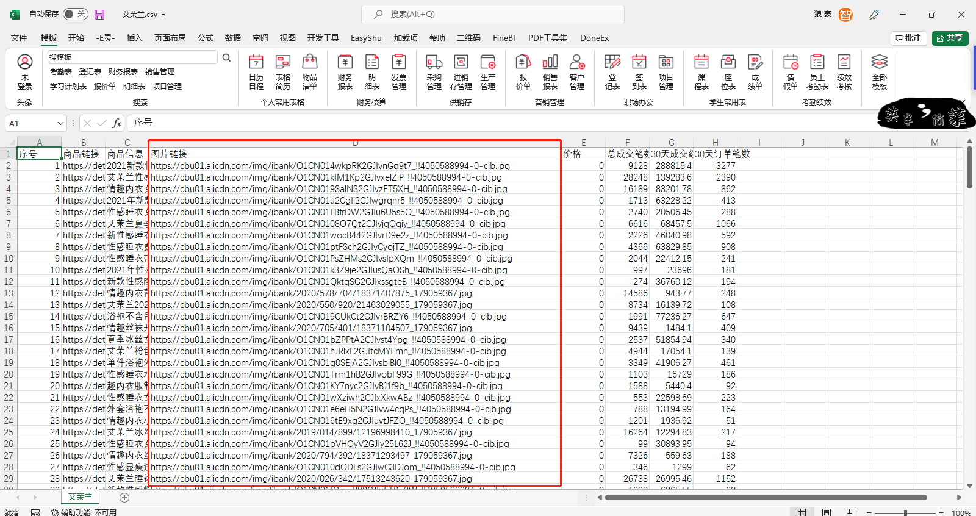Select the 艾莱兰 sheet tab
This screenshot has width=976, height=516.
pos(80,497)
